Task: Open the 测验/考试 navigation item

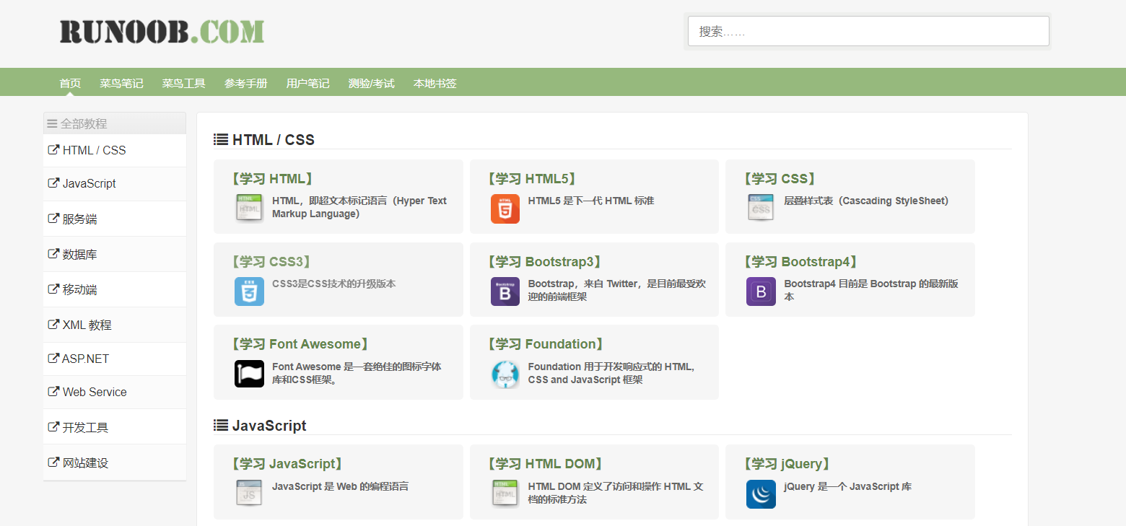Action: tap(371, 84)
